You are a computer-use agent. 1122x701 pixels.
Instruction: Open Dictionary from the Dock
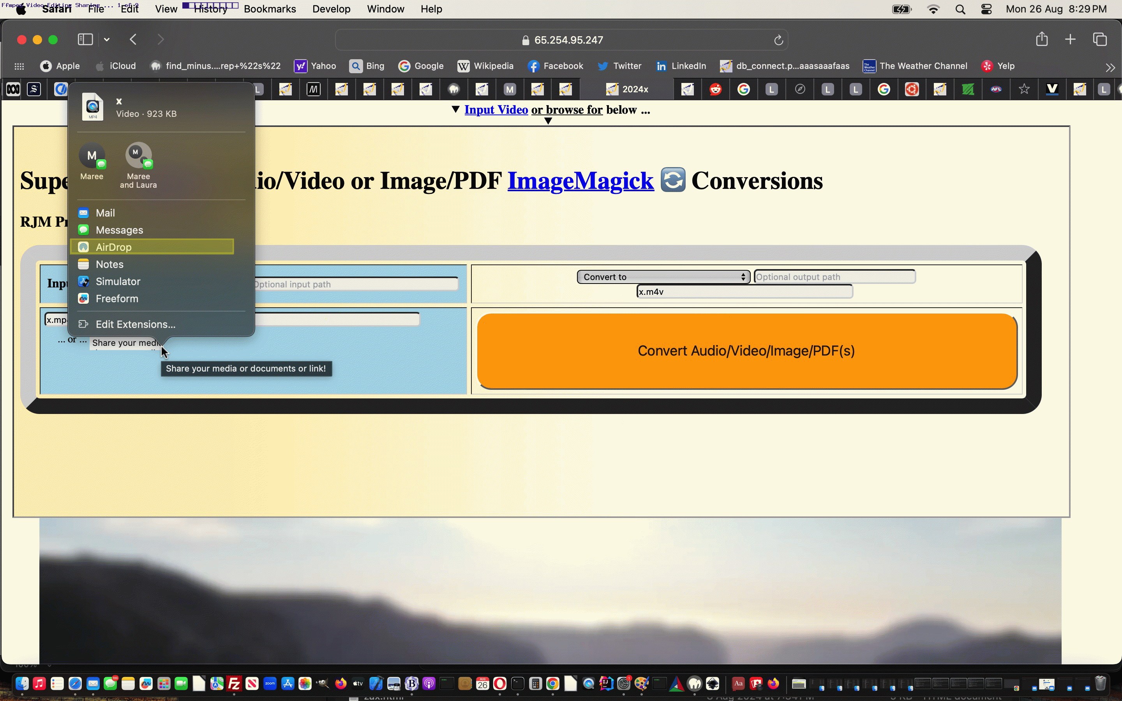[x=738, y=683]
